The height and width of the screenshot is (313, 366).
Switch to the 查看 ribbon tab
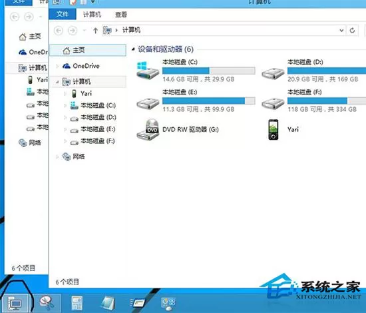[x=121, y=15]
